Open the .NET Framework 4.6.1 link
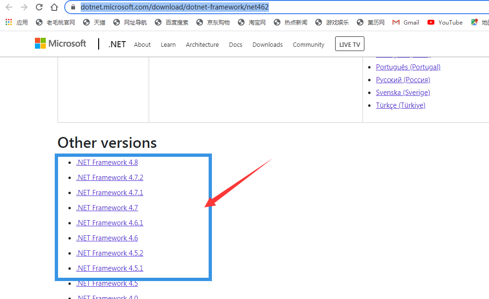This screenshot has height=299, width=489. point(110,223)
